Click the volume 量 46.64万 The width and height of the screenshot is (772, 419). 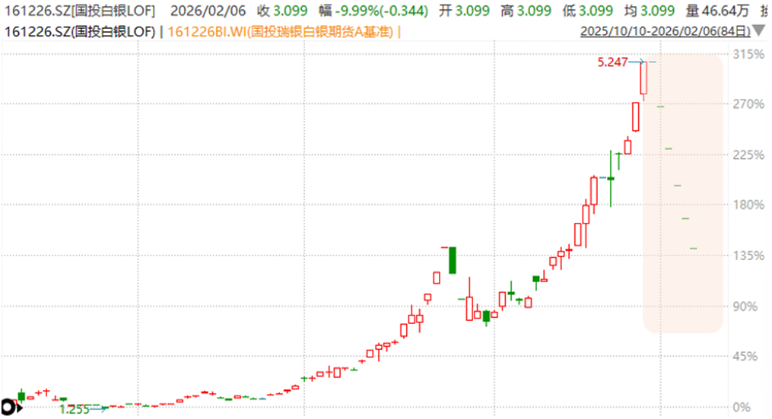(717, 11)
